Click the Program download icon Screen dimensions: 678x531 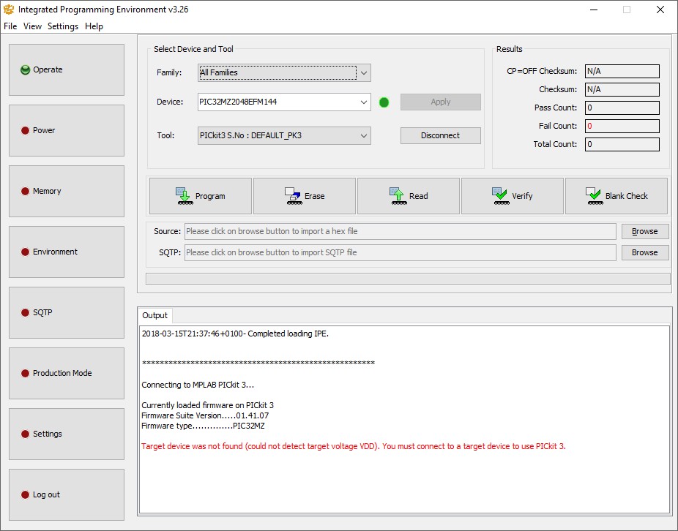pyautogui.click(x=185, y=196)
